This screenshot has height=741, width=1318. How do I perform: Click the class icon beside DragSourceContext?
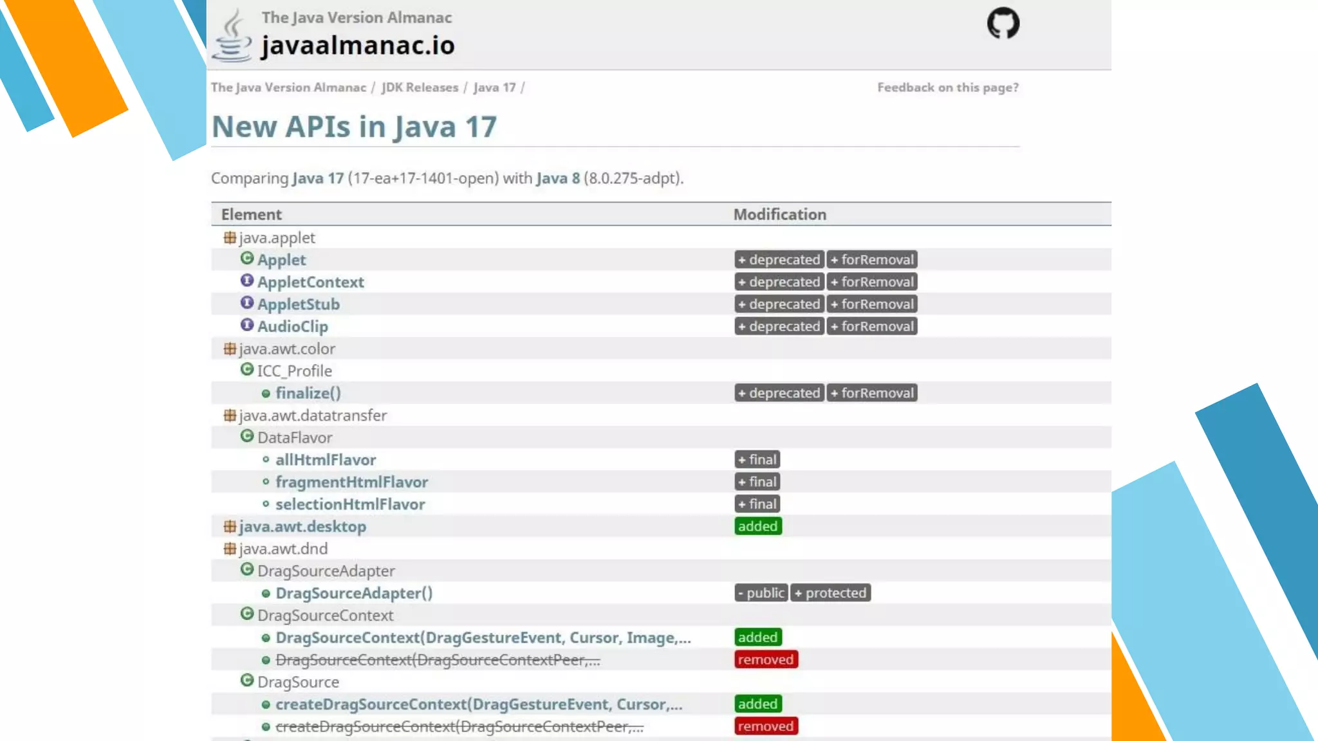pyautogui.click(x=246, y=614)
